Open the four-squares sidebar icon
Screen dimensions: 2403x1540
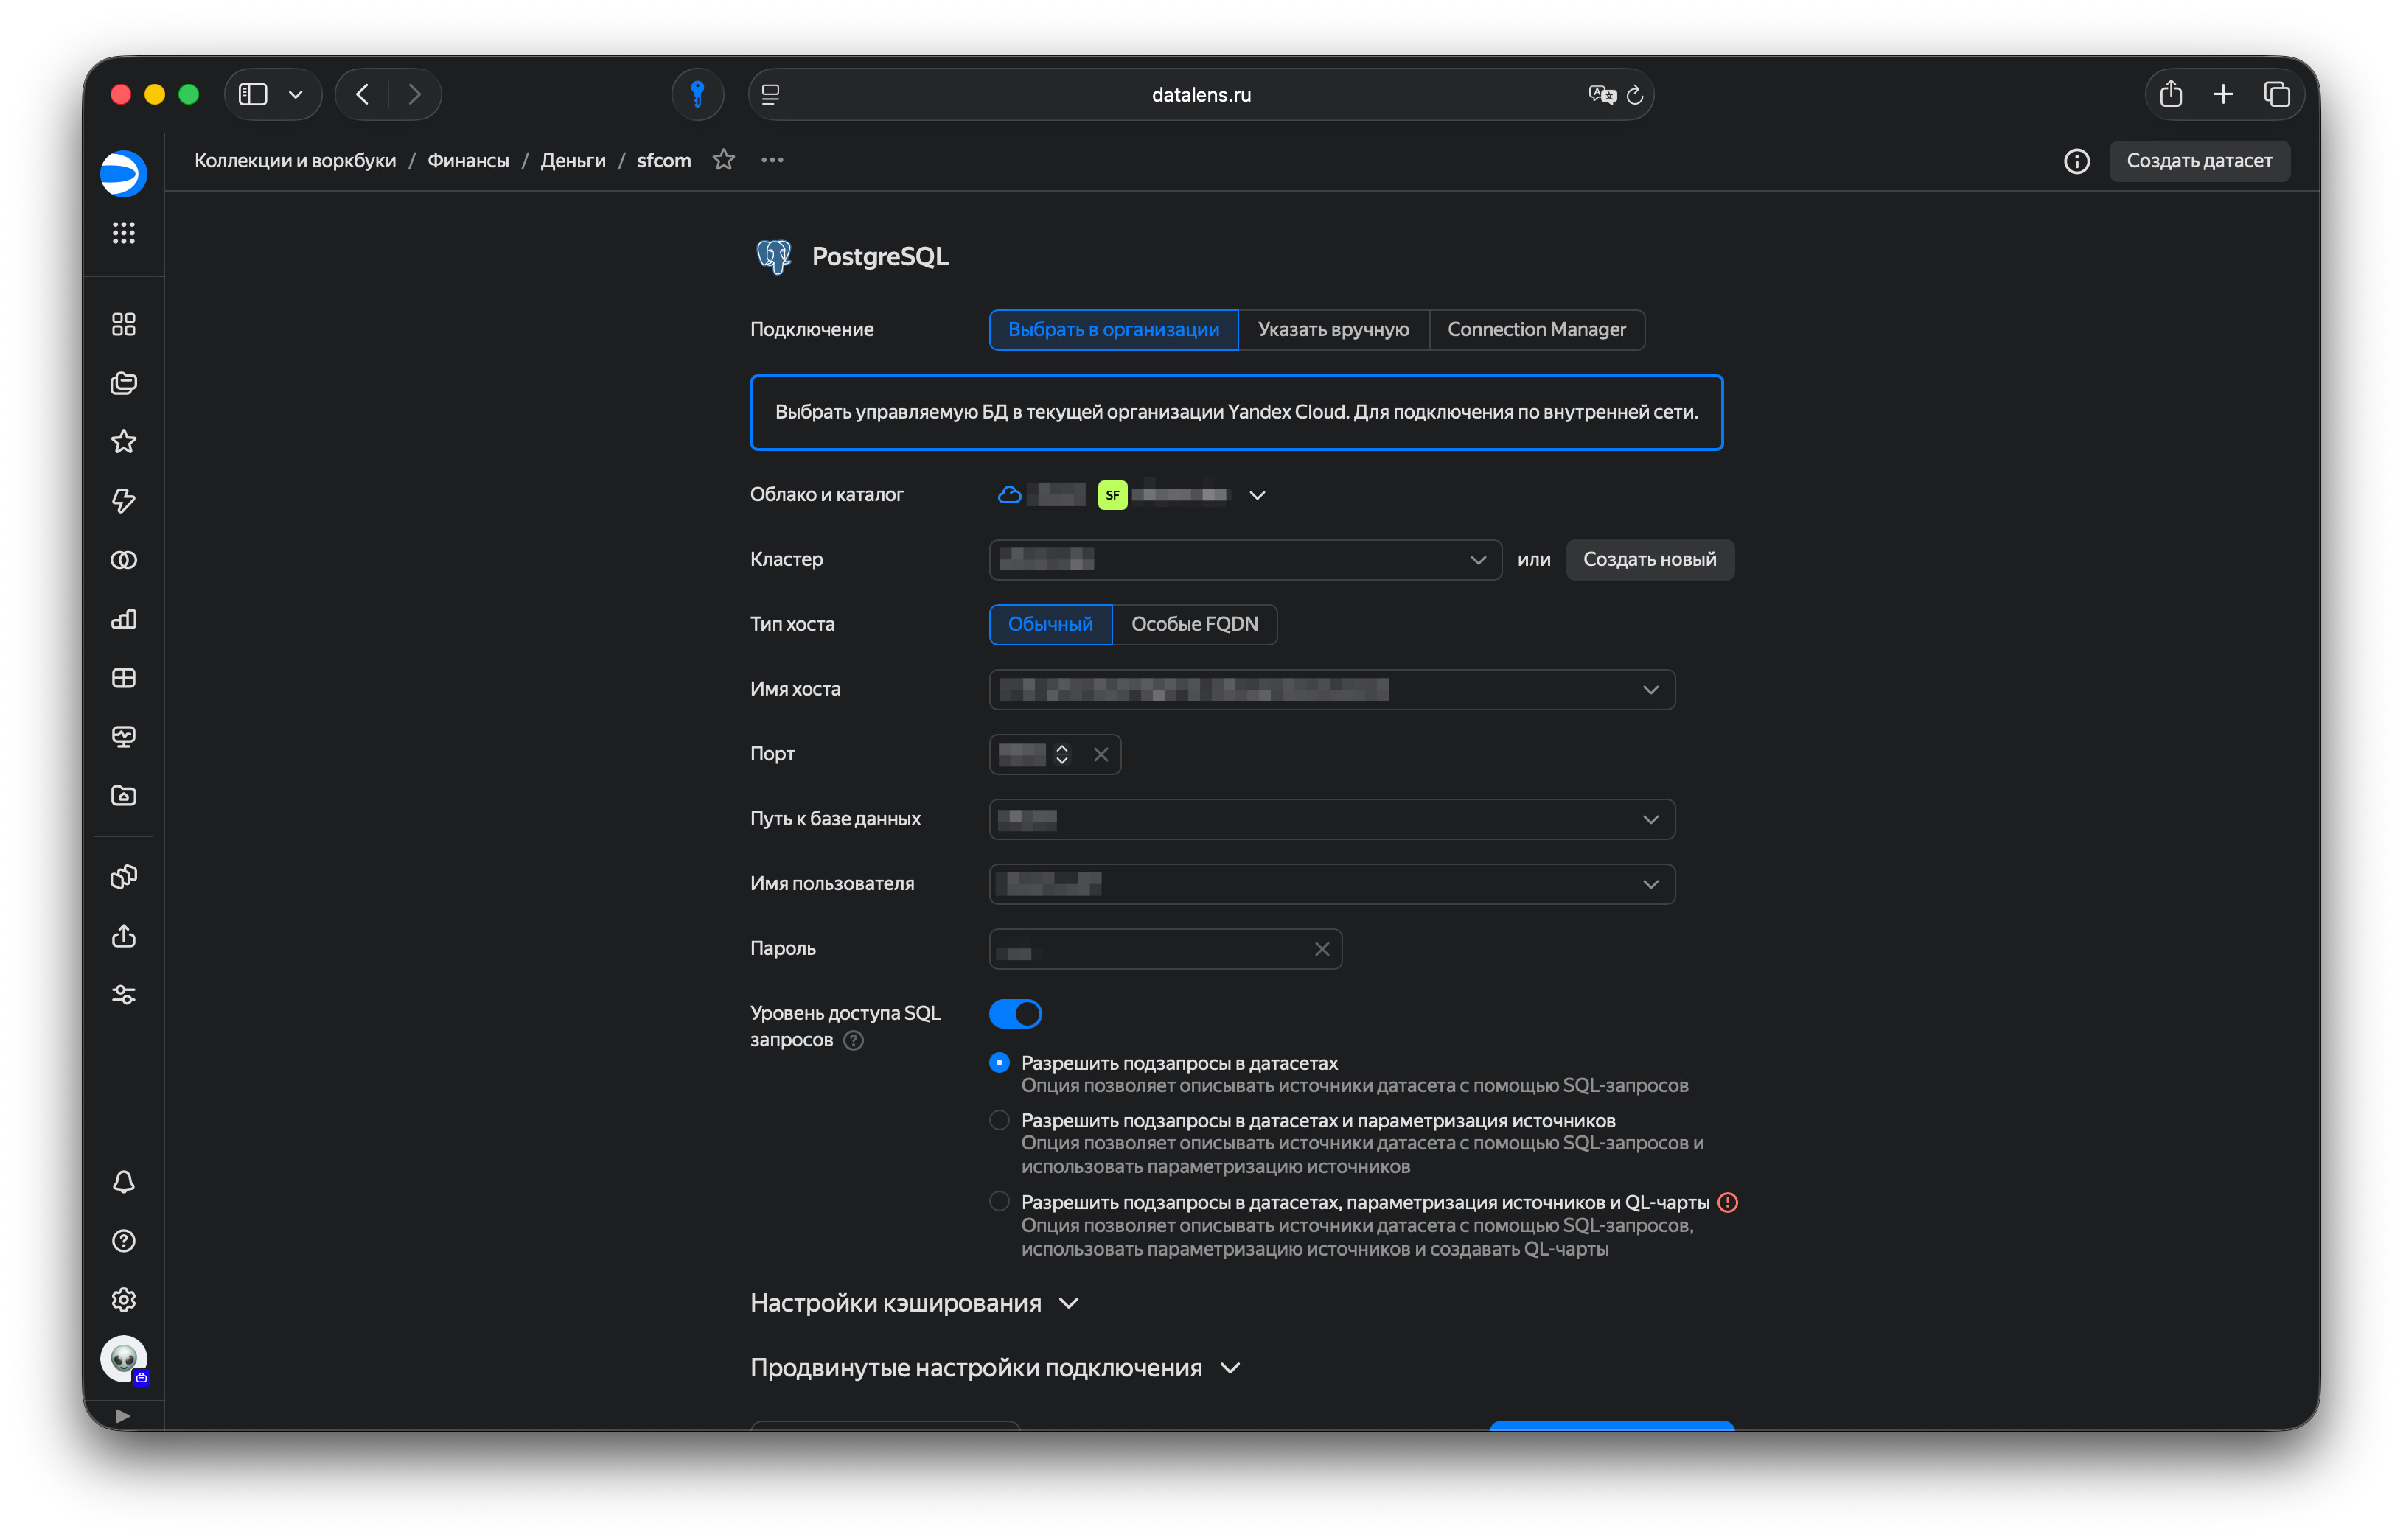123,324
